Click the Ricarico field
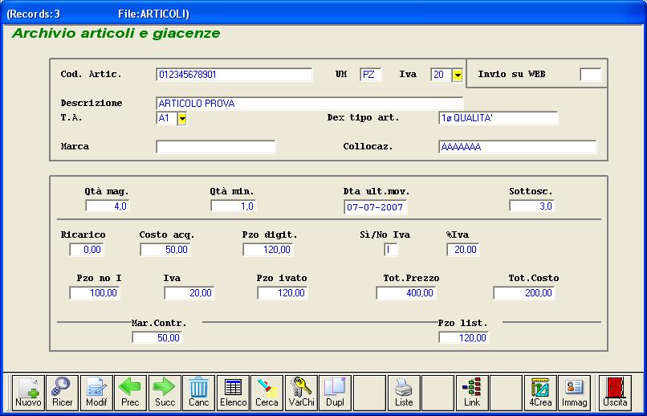647x416 pixels. click(x=87, y=250)
